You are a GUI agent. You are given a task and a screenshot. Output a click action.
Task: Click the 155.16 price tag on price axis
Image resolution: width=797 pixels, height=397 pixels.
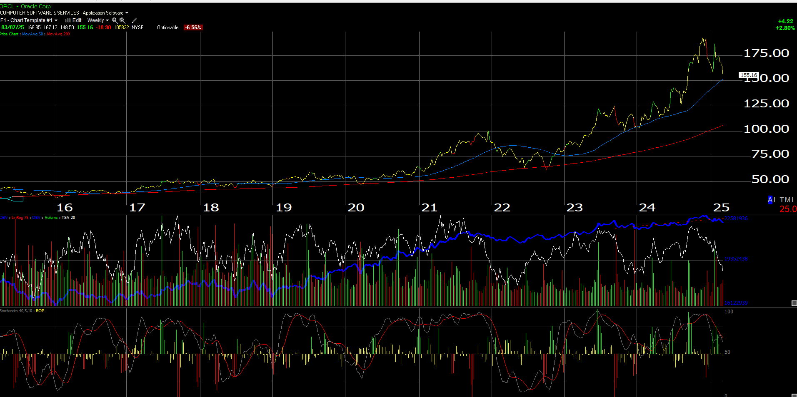coord(749,75)
